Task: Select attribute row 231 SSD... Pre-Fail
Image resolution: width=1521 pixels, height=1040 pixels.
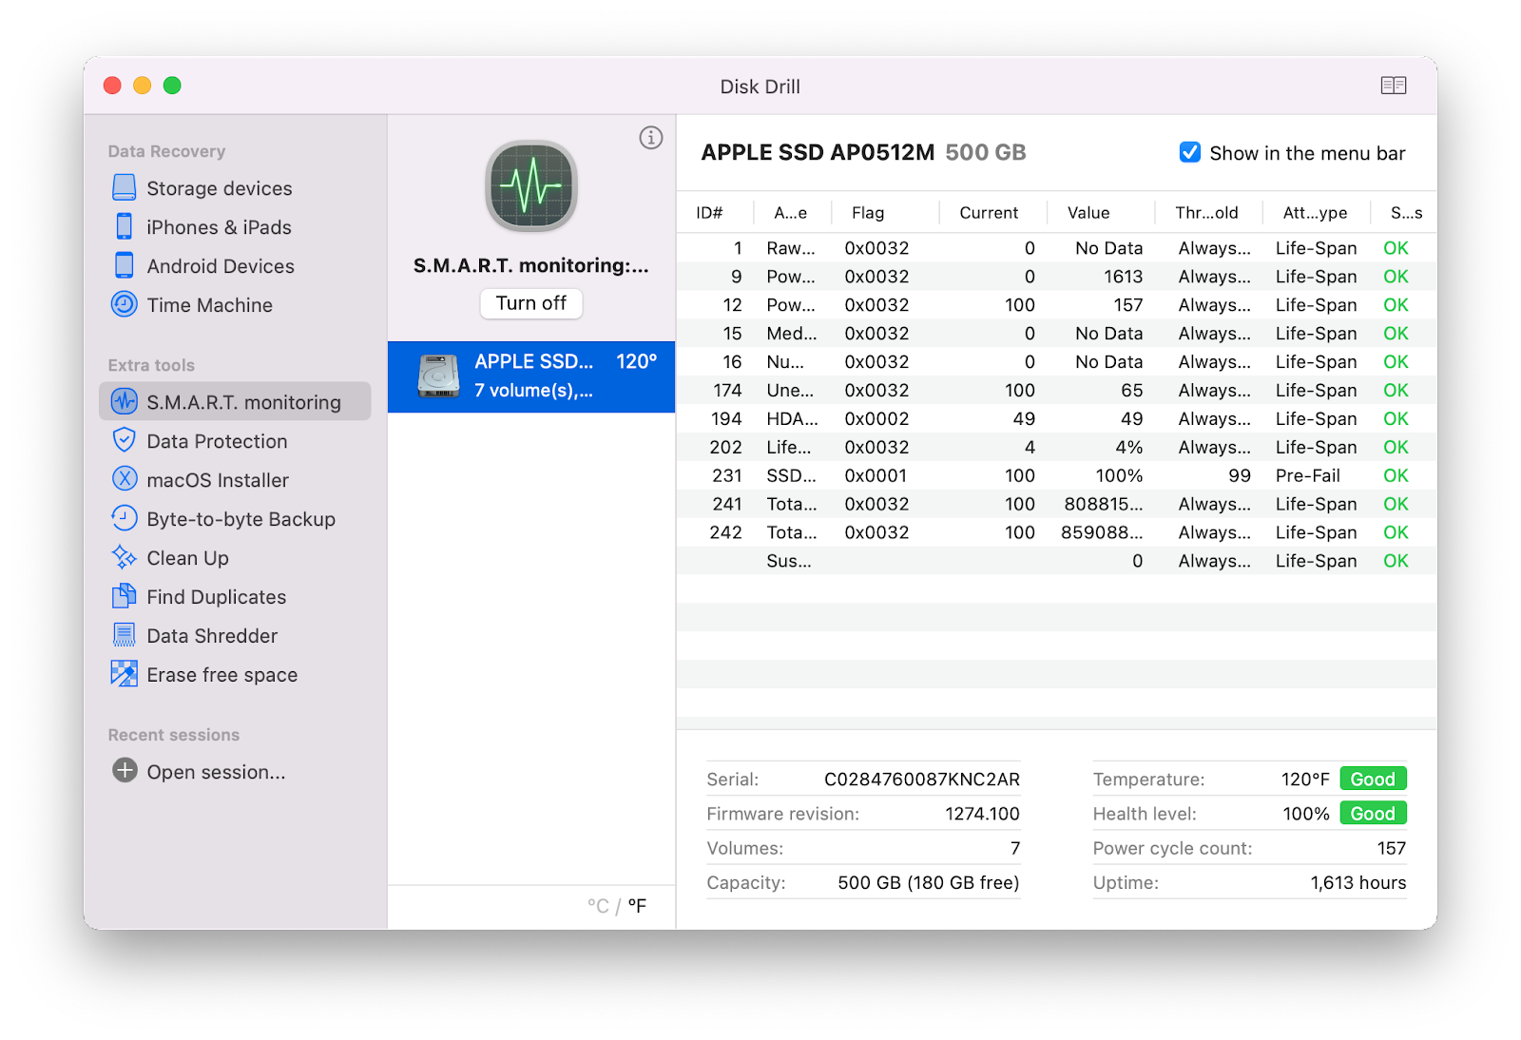Action: tap(1056, 475)
